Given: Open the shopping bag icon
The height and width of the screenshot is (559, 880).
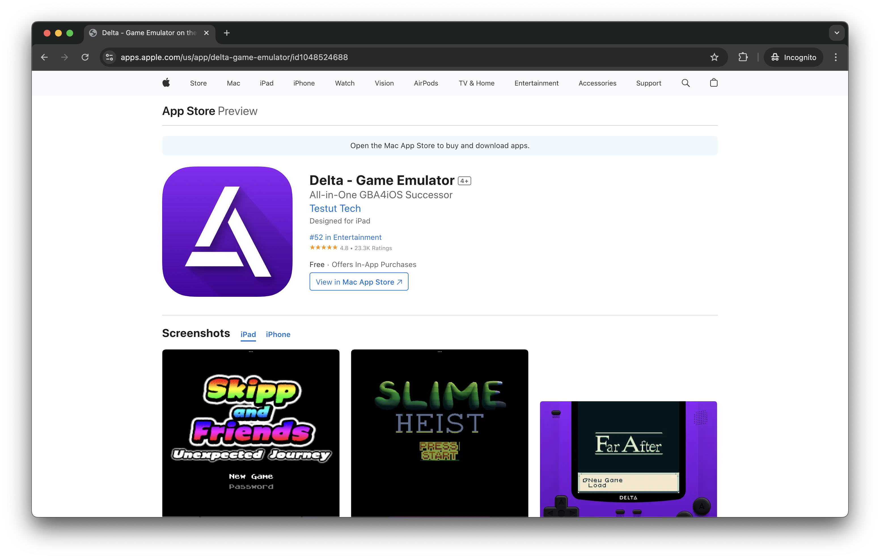Looking at the screenshot, I should [713, 83].
